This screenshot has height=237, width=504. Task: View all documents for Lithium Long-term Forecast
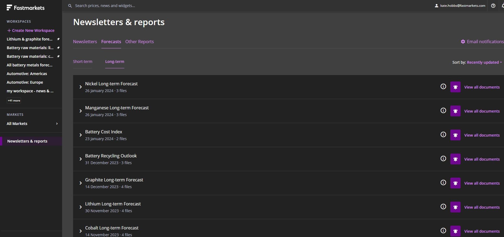pos(482,207)
